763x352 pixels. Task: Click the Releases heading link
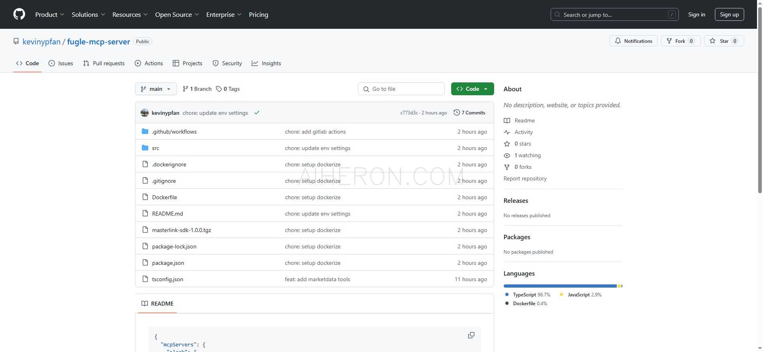point(516,200)
